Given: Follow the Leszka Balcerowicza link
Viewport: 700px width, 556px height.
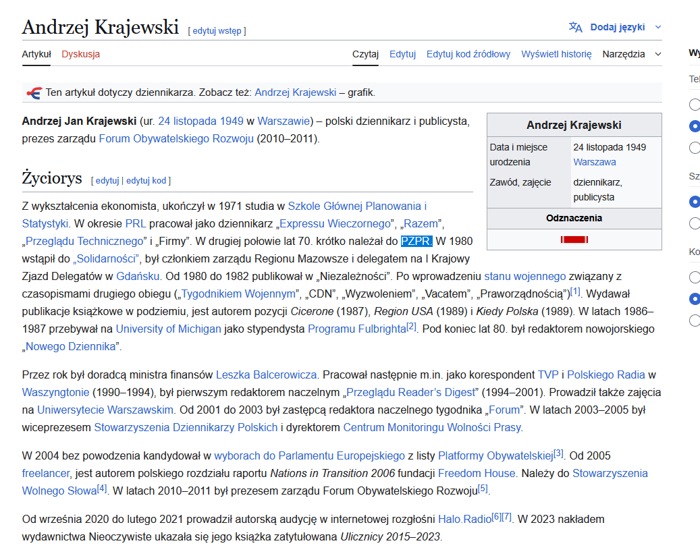Looking at the screenshot, I should [267, 374].
